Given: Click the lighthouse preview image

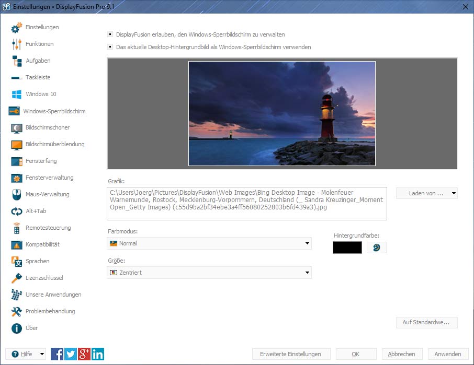Looking at the screenshot, I should pos(282,114).
